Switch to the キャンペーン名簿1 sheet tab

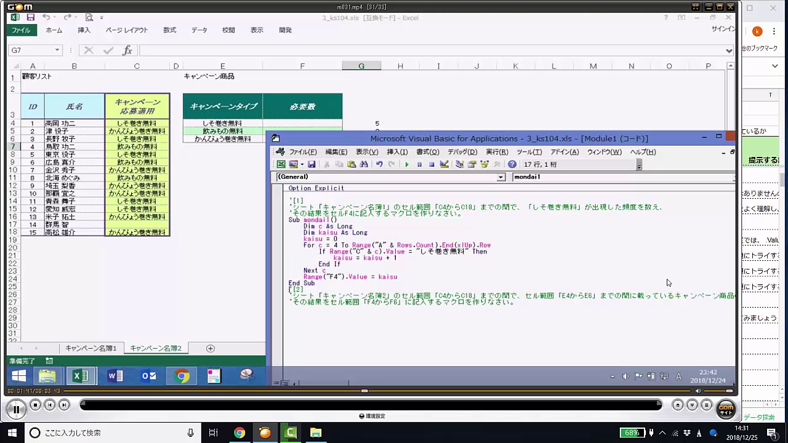coord(90,348)
